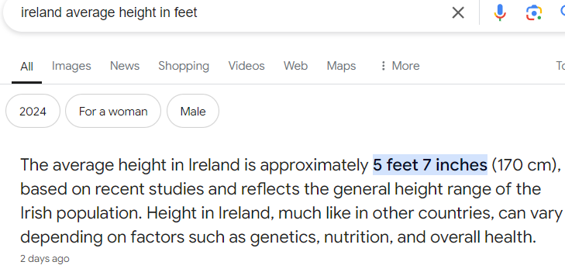
Task: Click the highlighted 5 feet 7 inches text
Action: point(430,165)
